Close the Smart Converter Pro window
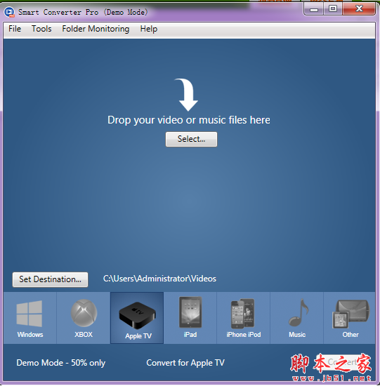380x386 pixels. coord(359,9)
